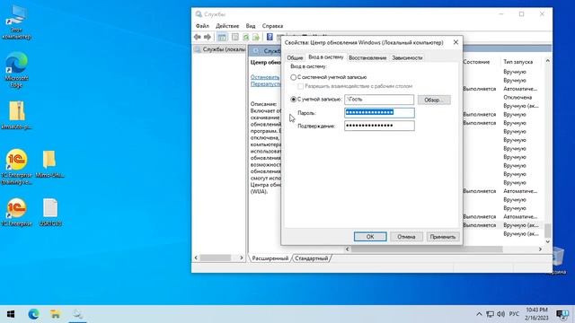Click the Export list icon in Services toolbar
575x323 pixels.
pos(256,37)
